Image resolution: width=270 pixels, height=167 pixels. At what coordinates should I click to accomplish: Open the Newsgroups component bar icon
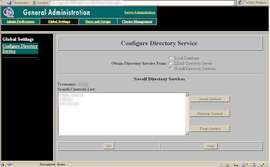[244, 165]
